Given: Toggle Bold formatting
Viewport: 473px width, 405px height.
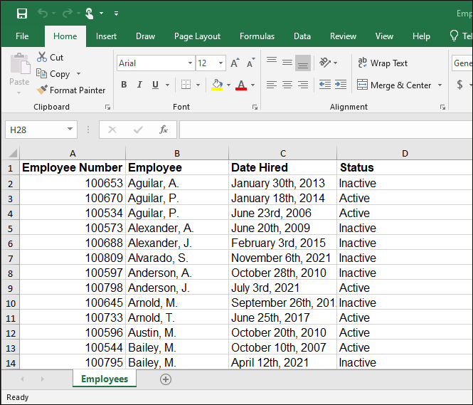Looking at the screenshot, I should (x=124, y=85).
